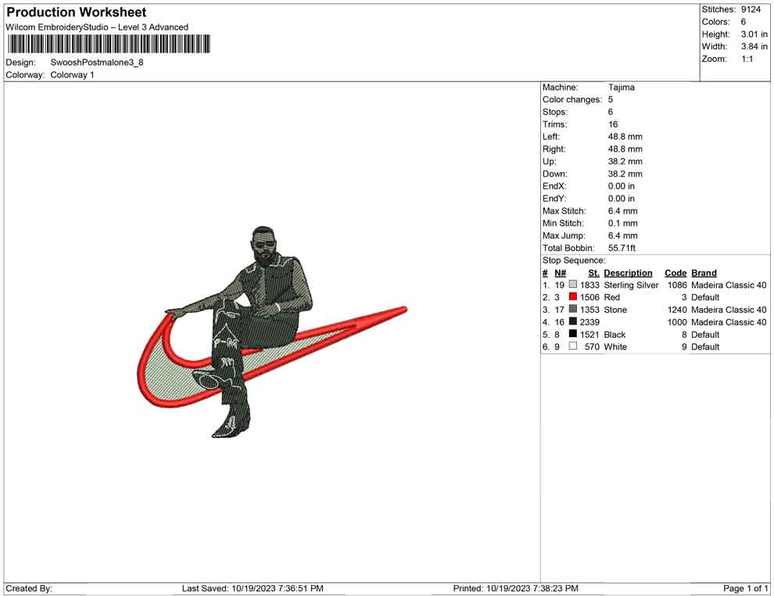Click the embroidery design preview image

272,332
